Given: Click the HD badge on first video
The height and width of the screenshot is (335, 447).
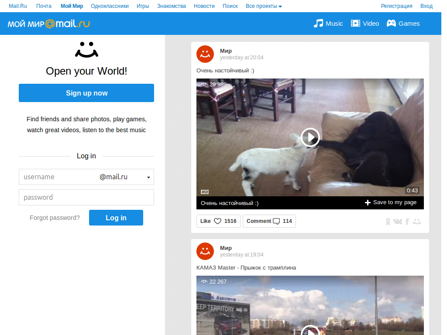Looking at the screenshot, I should coord(205,192).
